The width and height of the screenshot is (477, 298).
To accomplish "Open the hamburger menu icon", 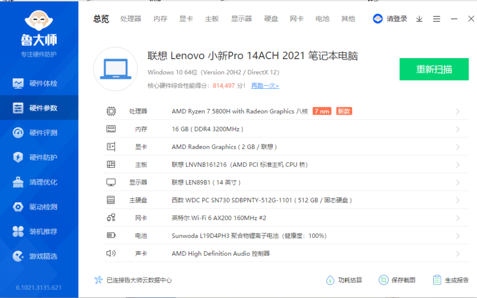I will pos(437,19).
